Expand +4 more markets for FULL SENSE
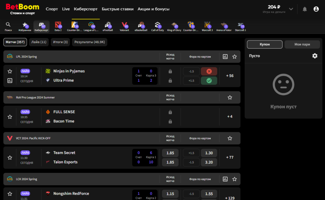The image size is (325, 200). [230, 116]
